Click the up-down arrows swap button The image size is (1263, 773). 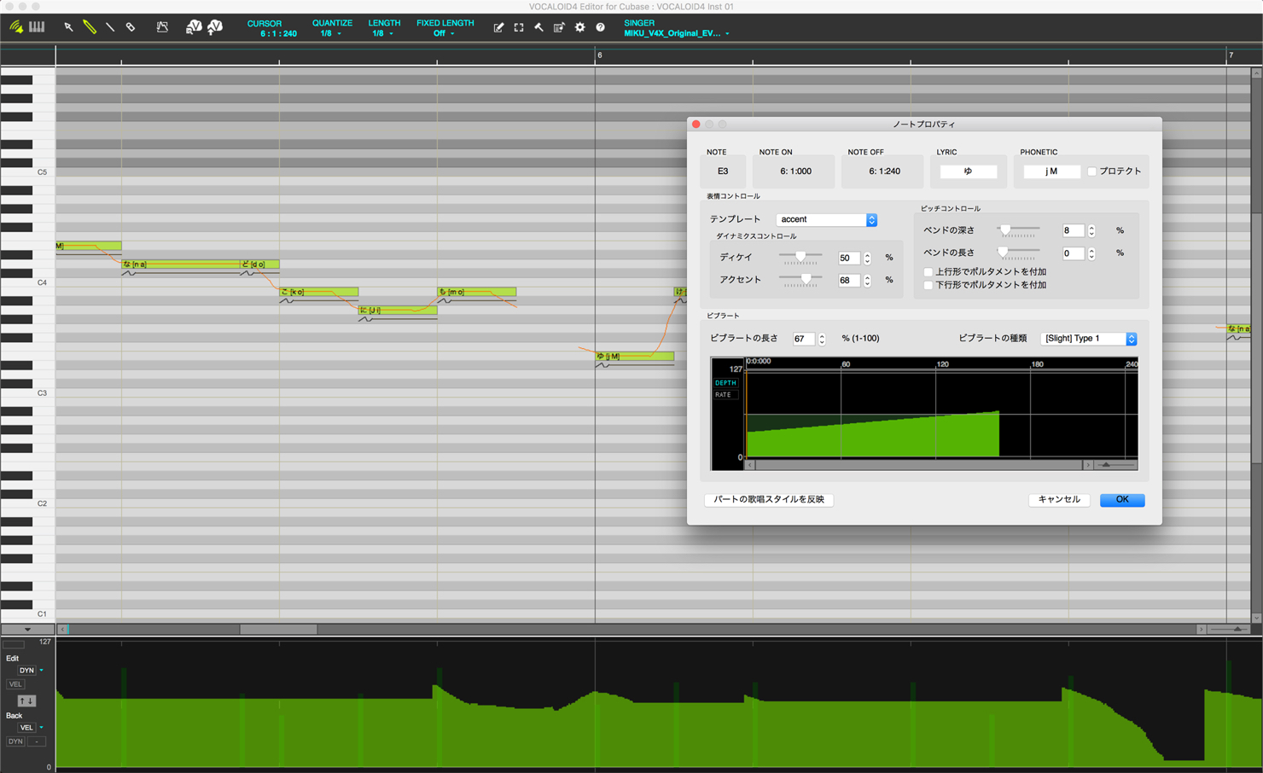coord(26,701)
